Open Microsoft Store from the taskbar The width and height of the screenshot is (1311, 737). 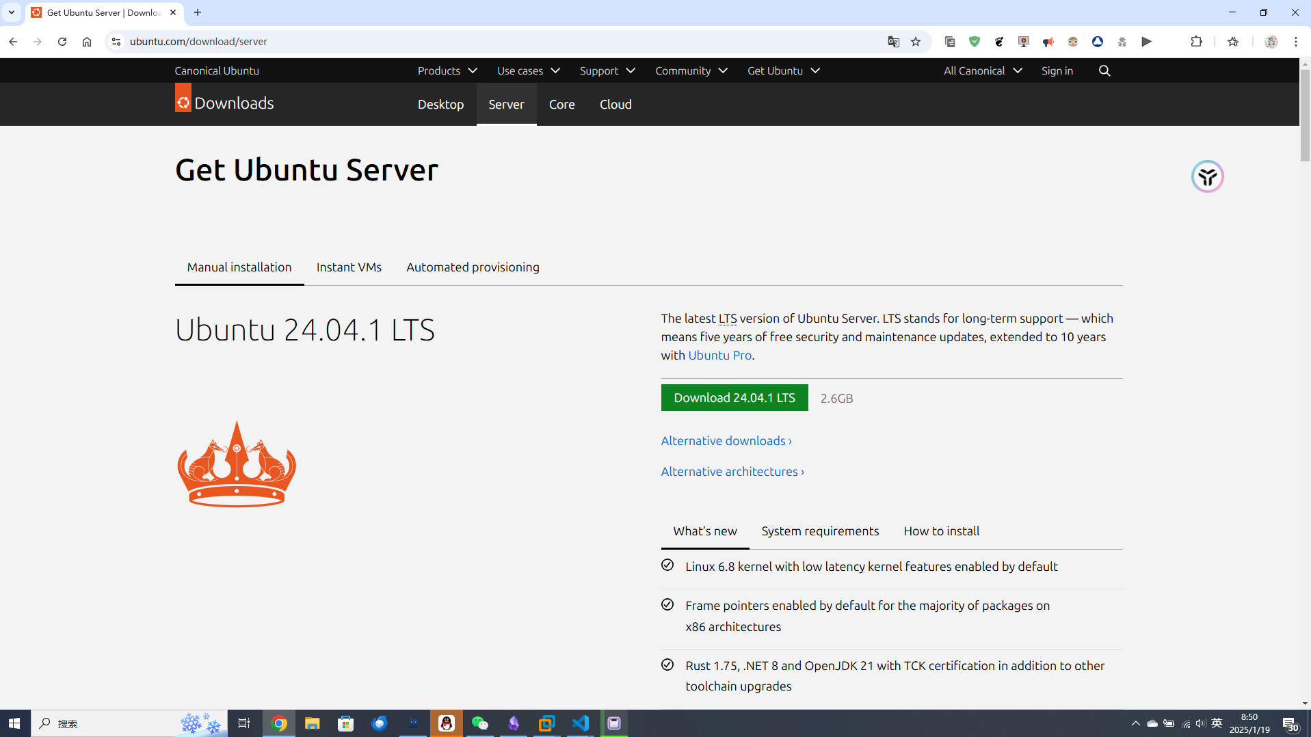tap(346, 723)
